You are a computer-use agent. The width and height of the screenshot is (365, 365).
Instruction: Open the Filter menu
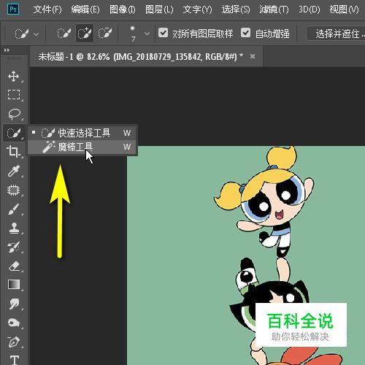pyautogui.click(x=274, y=9)
